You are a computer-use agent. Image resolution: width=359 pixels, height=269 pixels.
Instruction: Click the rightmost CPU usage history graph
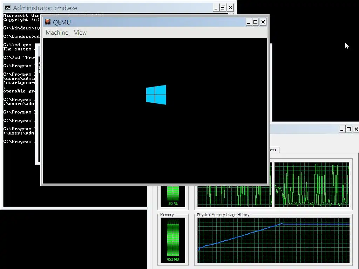click(x=312, y=185)
